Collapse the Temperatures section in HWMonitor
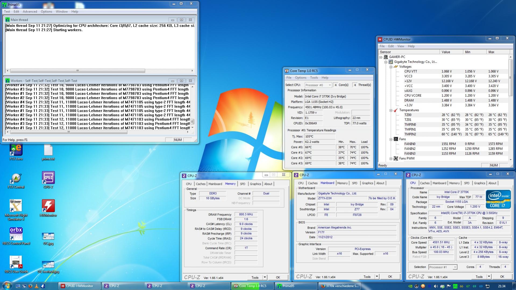The width and height of the screenshot is (516, 290). pyautogui.click(x=391, y=110)
